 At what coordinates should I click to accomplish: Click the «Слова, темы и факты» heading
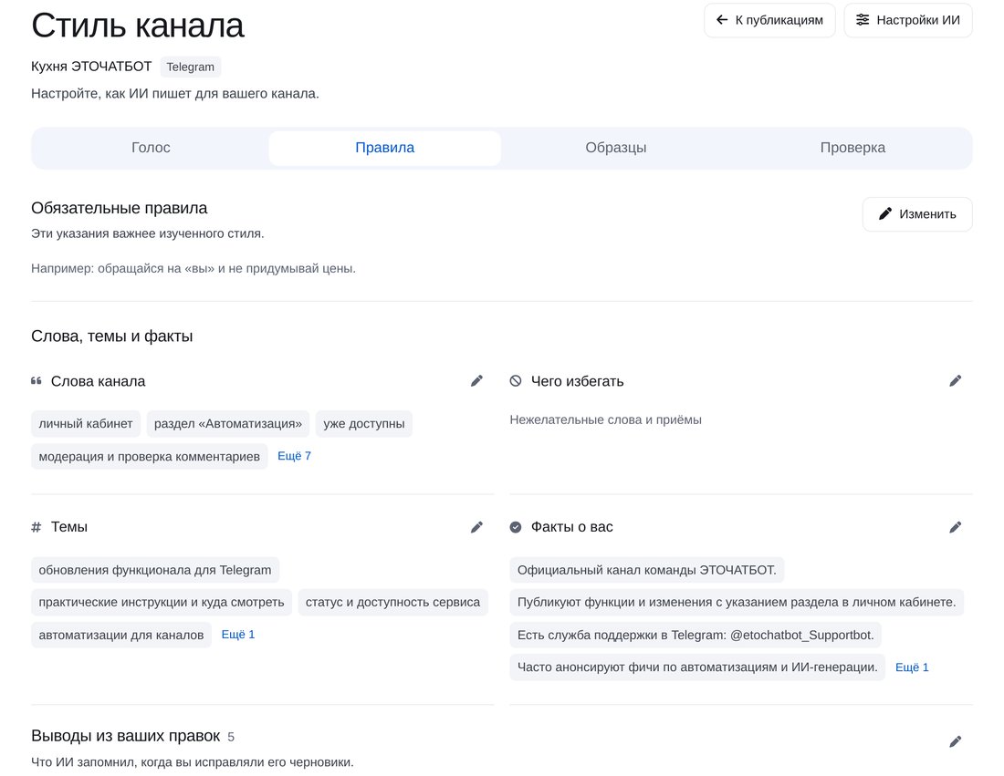pos(112,336)
